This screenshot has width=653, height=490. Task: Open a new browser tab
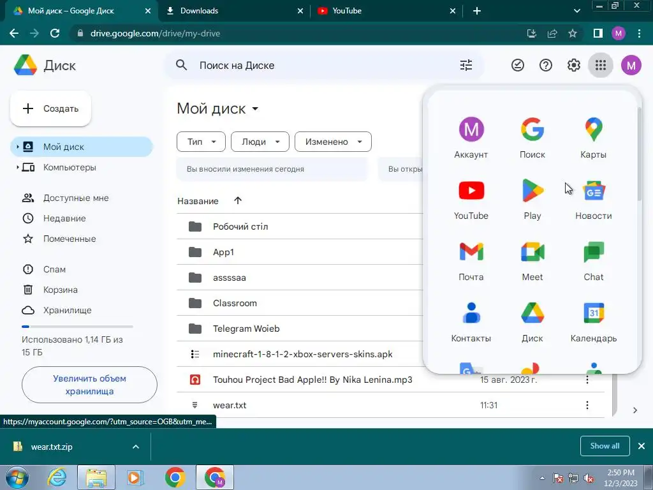point(477,11)
